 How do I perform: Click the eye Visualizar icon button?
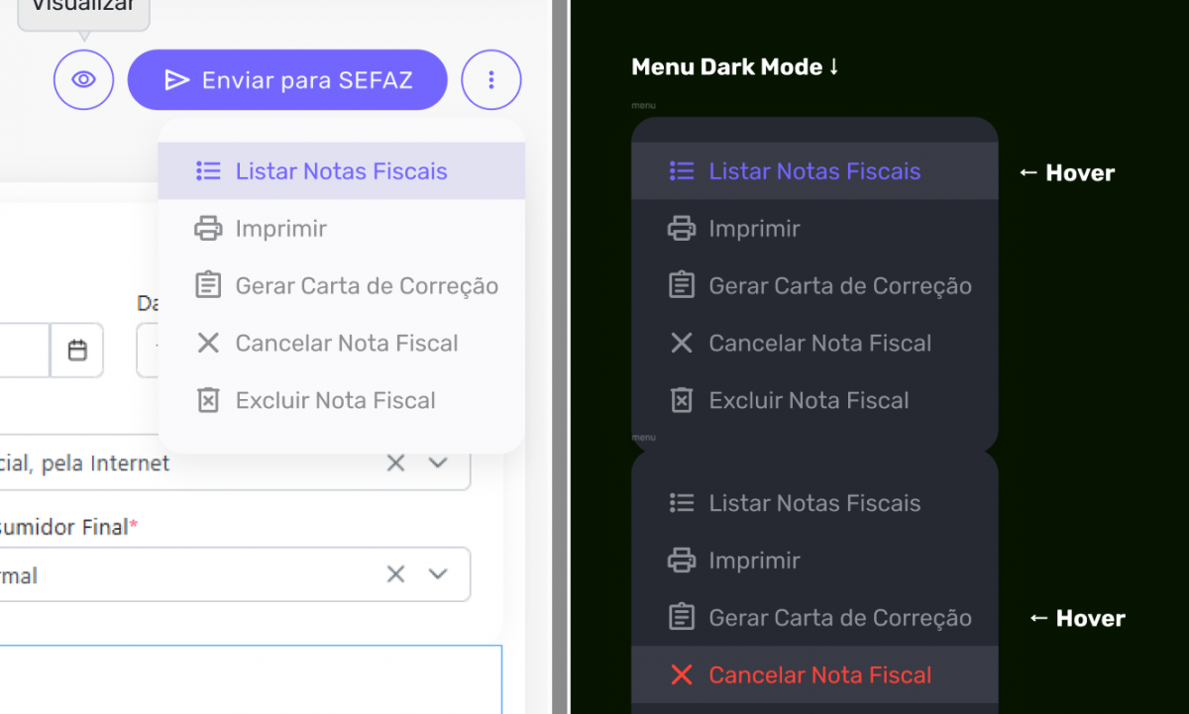tap(84, 79)
